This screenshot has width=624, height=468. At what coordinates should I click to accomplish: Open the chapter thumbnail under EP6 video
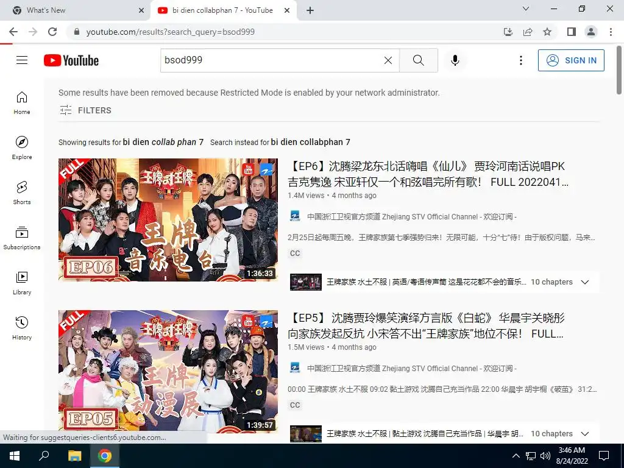306,282
